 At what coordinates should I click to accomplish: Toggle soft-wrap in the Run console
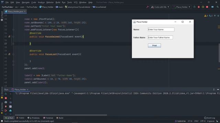pyautogui.click(x=10, y=102)
